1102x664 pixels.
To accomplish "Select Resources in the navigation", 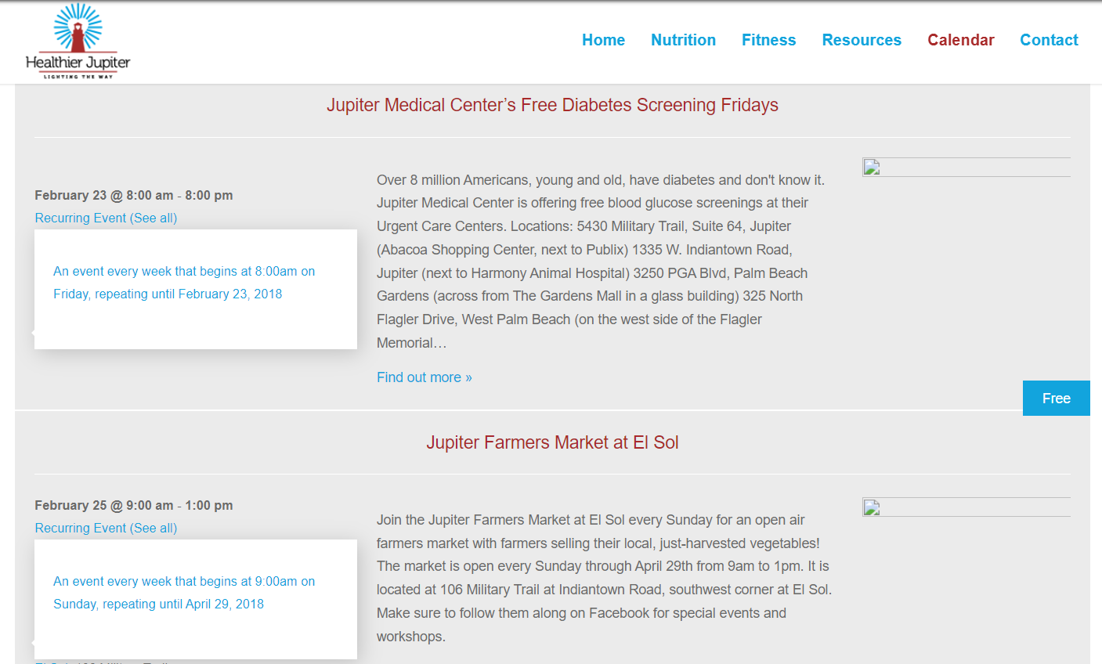I will 862,40.
